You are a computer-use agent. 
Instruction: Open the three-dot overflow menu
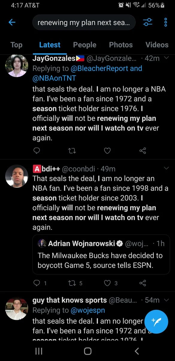tap(166, 22)
